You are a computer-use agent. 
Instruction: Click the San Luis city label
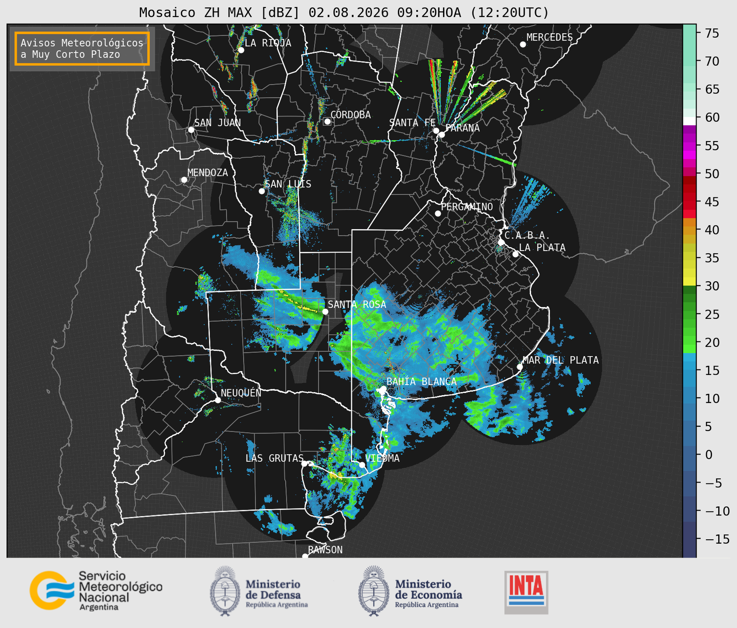coord(288,184)
